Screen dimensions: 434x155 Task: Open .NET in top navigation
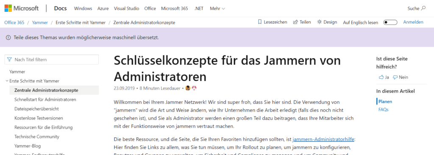click(x=199, y=8)
